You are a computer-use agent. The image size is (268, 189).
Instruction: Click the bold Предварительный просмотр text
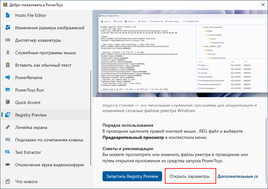tap(133, 137)
